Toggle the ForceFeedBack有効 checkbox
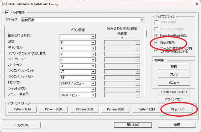The width and height of the screenshot is (201, 132). point(156,36)
